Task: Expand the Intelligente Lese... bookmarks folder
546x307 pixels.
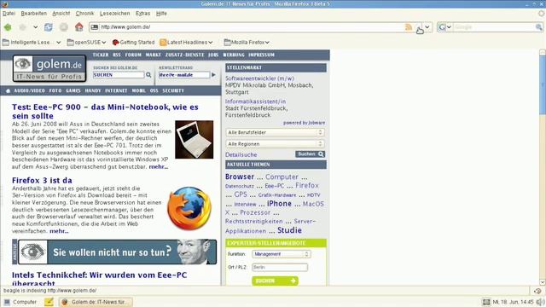Action: point(32,42)
